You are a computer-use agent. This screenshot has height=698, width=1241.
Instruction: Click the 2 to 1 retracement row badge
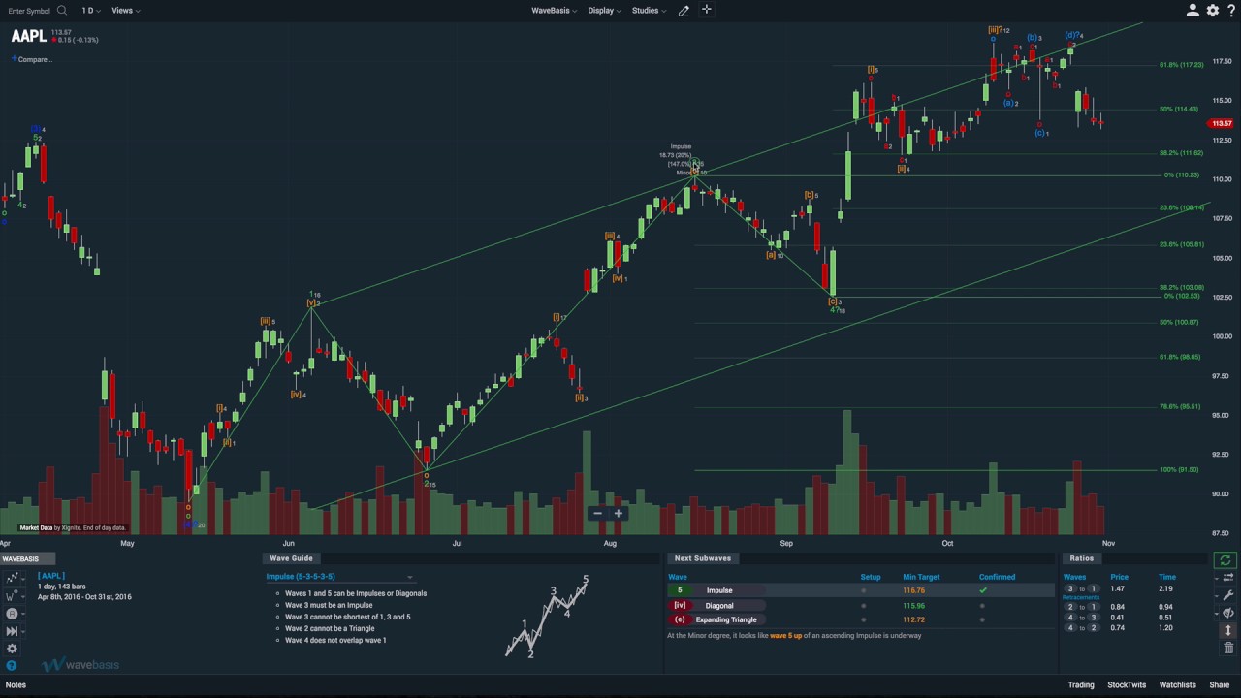point(1081,607)
